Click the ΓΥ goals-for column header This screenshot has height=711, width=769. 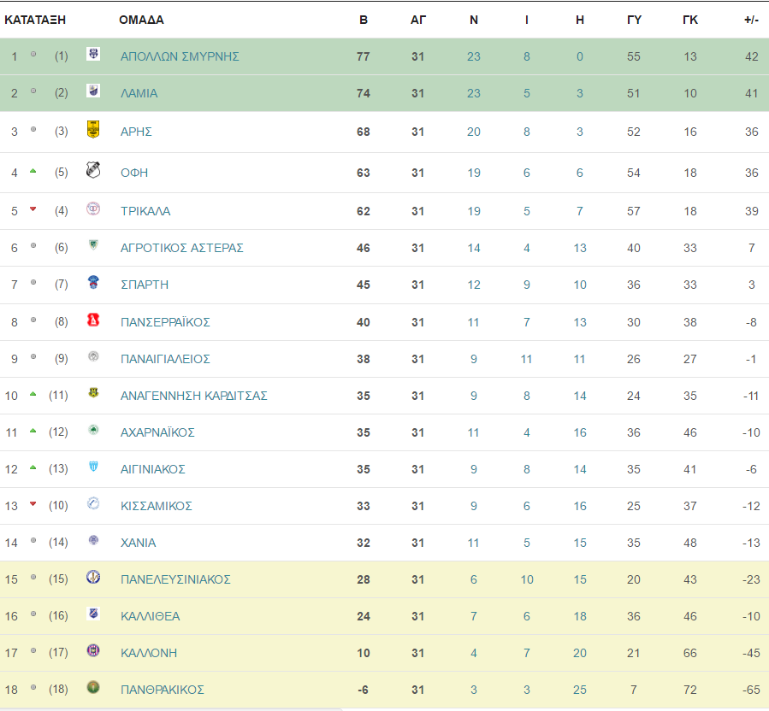[x=634, y=21]
